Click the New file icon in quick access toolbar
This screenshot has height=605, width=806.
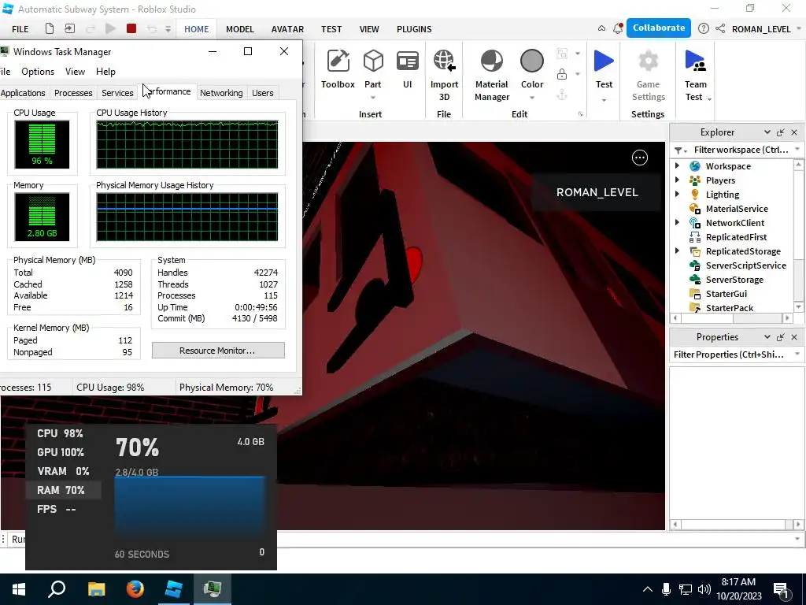(x=50, y=29)
